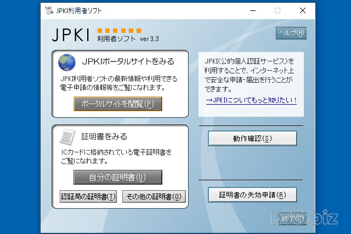Click the globe icon beside JPKIポータルサイトをみる
This screenshot has height=234, width=351.
67,62
